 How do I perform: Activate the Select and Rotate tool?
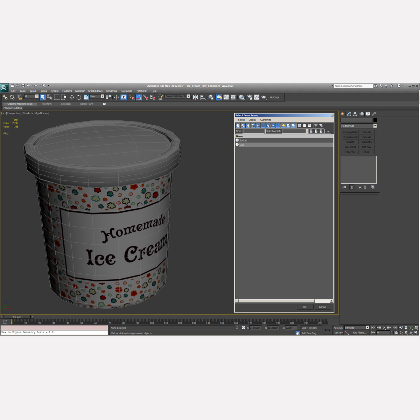[x=79, y=97]
